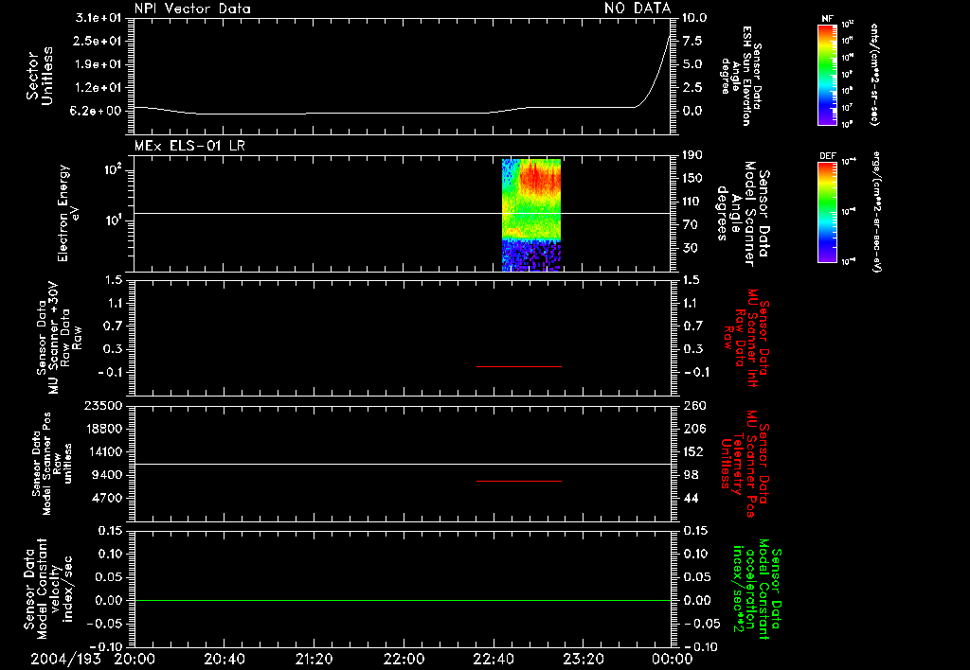Click the red 'MU Scanner Int' axis label
The image size is (970, 670).
click(x=746, y=338)
